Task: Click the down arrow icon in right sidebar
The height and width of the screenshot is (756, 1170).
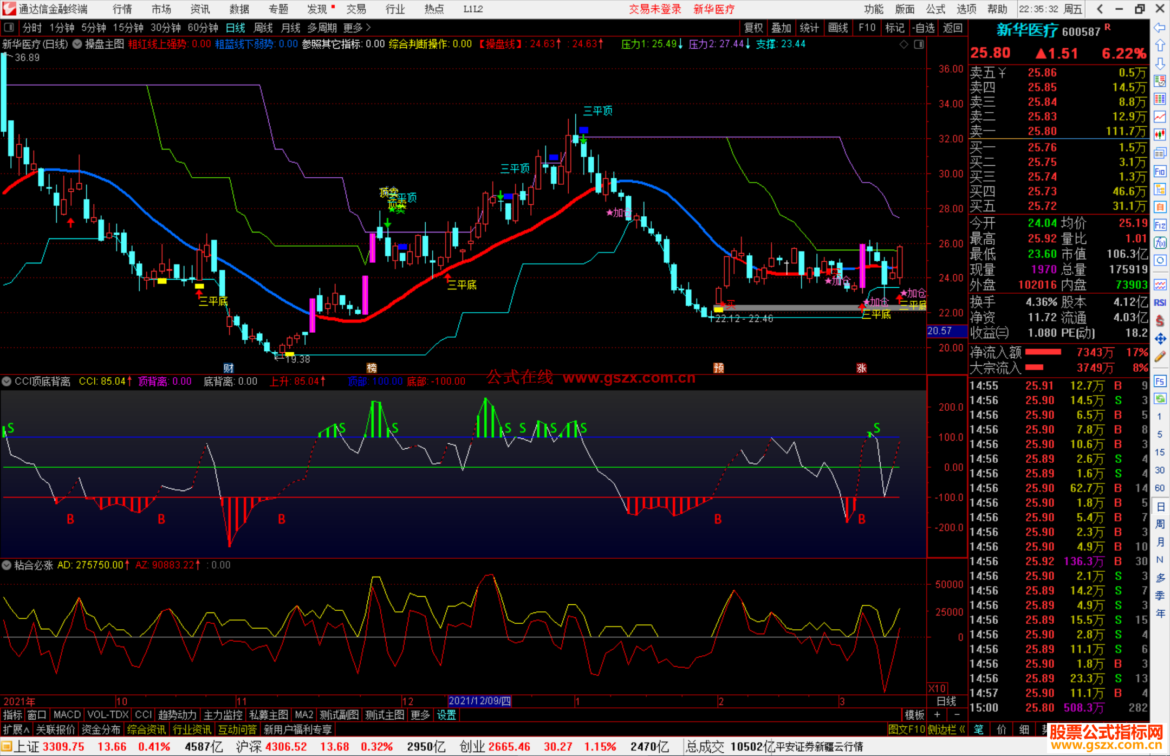Action: [1160, 63]
